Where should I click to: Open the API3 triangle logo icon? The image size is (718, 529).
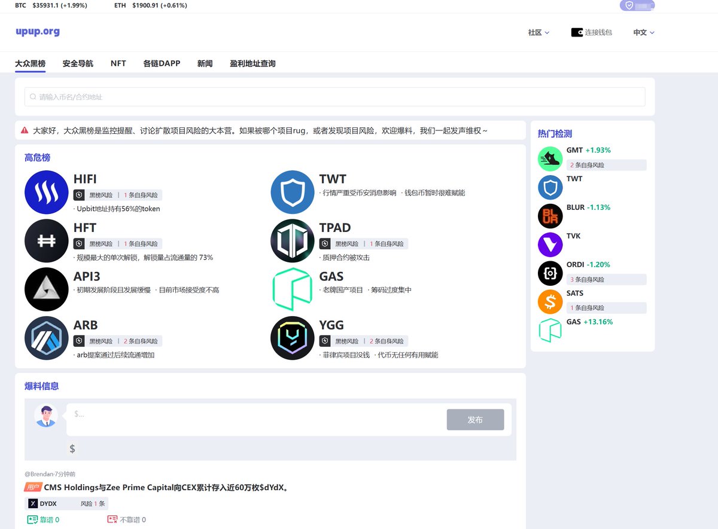coord(47,289)
